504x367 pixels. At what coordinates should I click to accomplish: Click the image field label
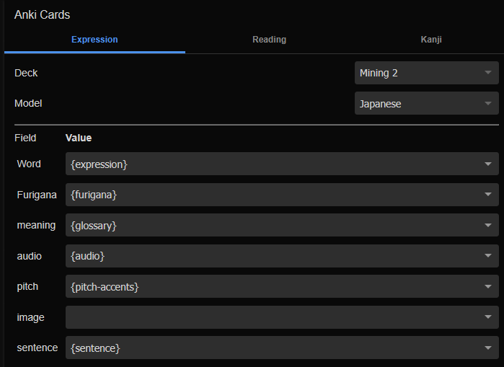30,317
